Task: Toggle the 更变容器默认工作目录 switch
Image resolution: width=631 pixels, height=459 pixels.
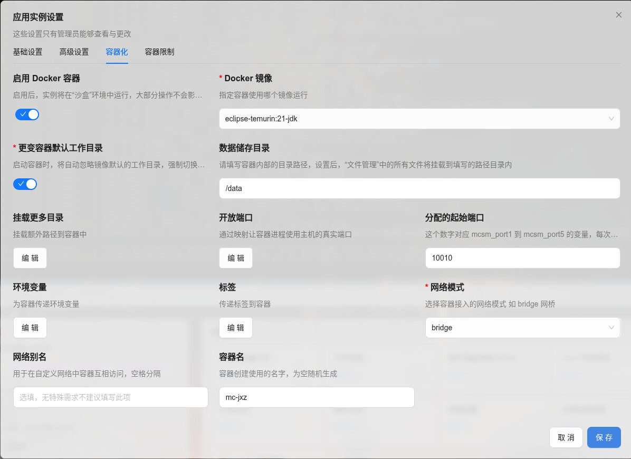Action: (25, 184)
